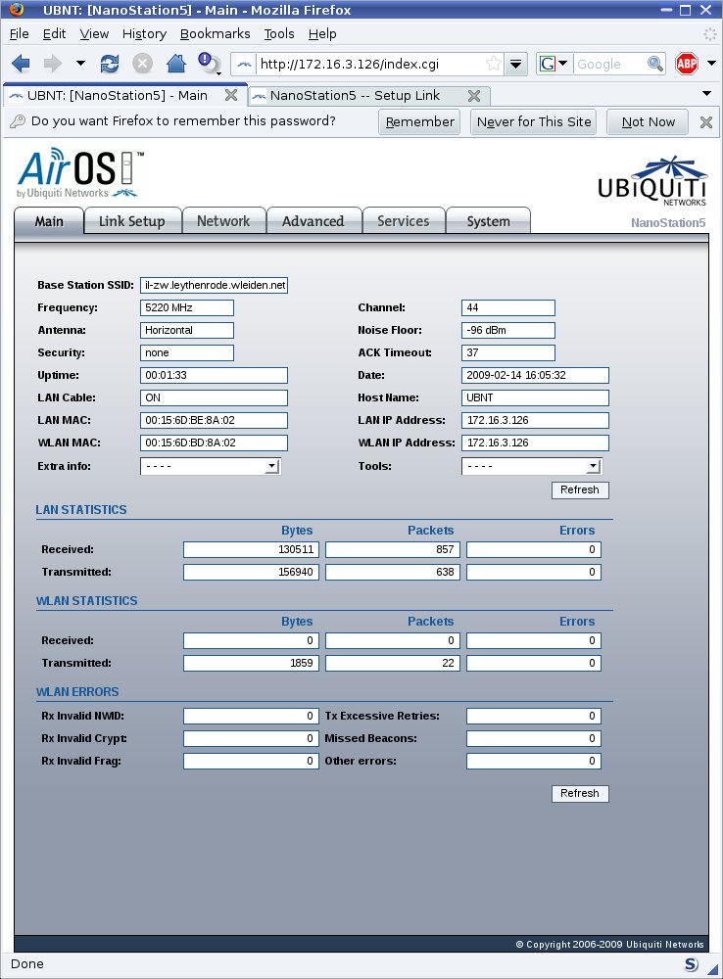
Task: Click the search magnifier icon in Google box
Action: (x=655, y=64)
